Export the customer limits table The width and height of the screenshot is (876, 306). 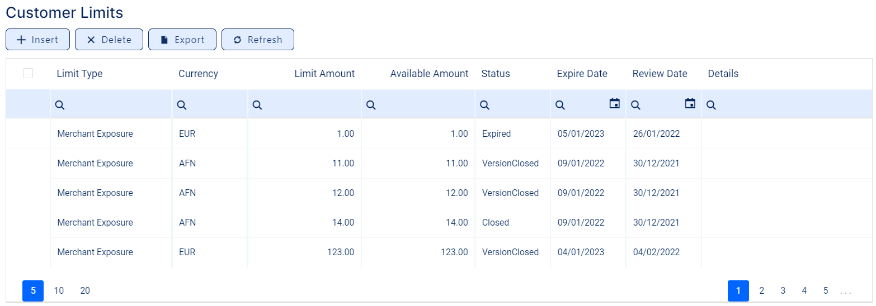pyautogui.click(x=182, y=40)
